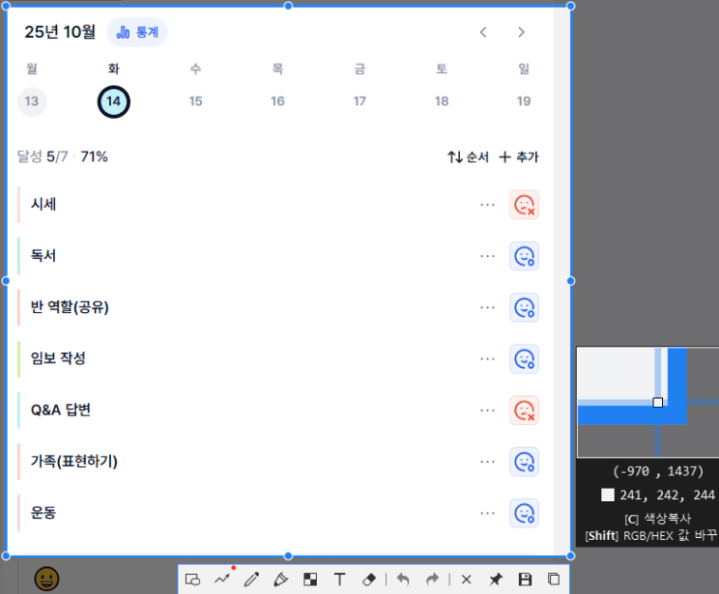This screenshot has height=594, width=719.
Task: Click the 순서 reorder button
Action: tap(468, 157)
